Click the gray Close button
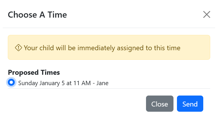This screenshot has height=127, width=218. click(160, 104)
